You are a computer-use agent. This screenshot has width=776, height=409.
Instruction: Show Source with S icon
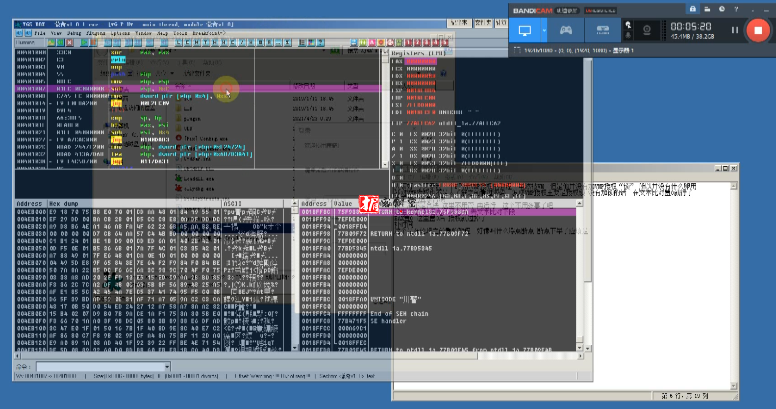click(287, 43)
